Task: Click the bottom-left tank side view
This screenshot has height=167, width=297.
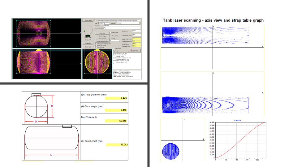Action: 47,64
